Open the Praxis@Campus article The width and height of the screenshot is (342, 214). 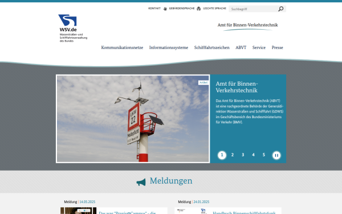coord(127,212)
